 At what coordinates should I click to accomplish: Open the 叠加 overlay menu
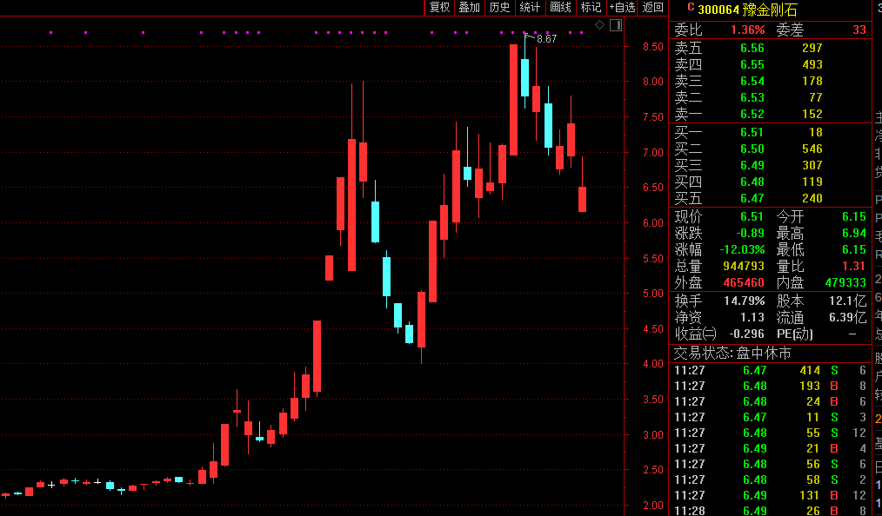pyautogui.click(x=469, y=8)
